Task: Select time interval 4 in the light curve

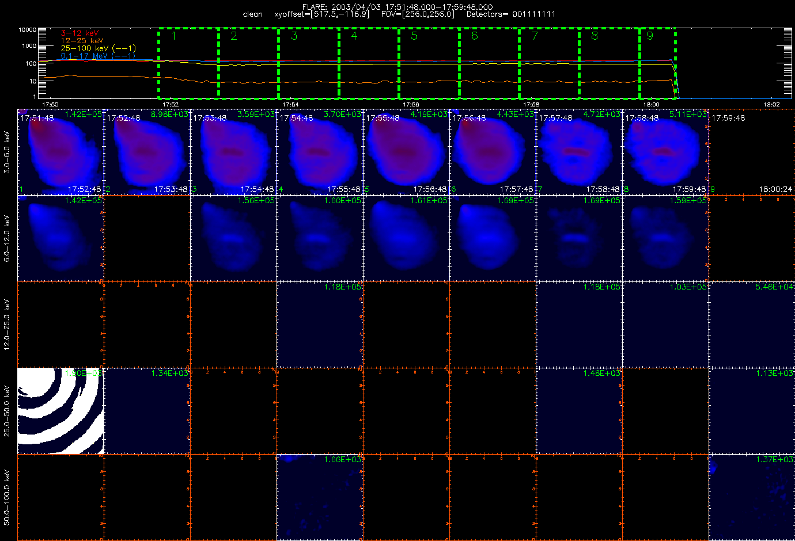Action: (x=369, y=63)
